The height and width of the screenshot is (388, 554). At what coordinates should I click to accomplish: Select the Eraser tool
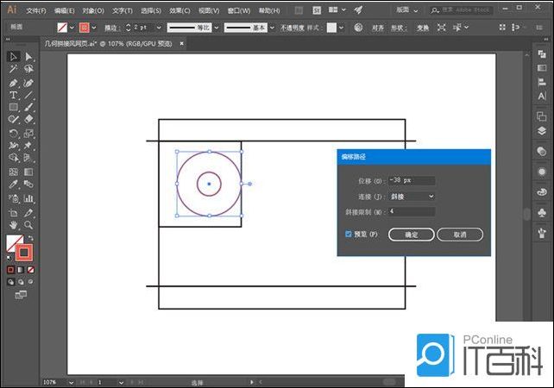pos(28,120)
